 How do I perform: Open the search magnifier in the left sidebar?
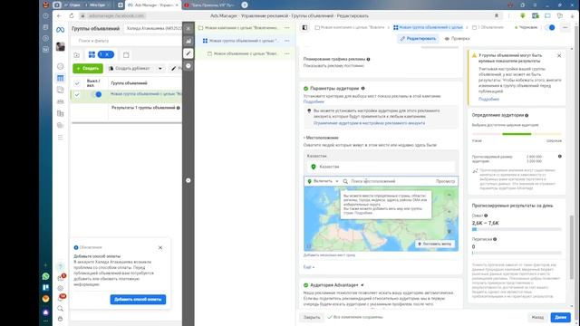click(61, 308)
